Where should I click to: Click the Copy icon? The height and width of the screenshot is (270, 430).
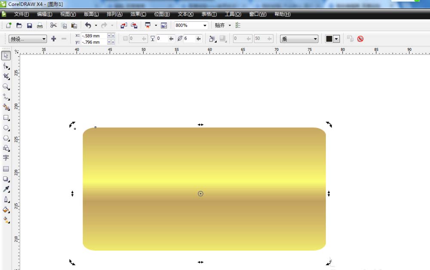pyautogui.click(x=64, y=25)
